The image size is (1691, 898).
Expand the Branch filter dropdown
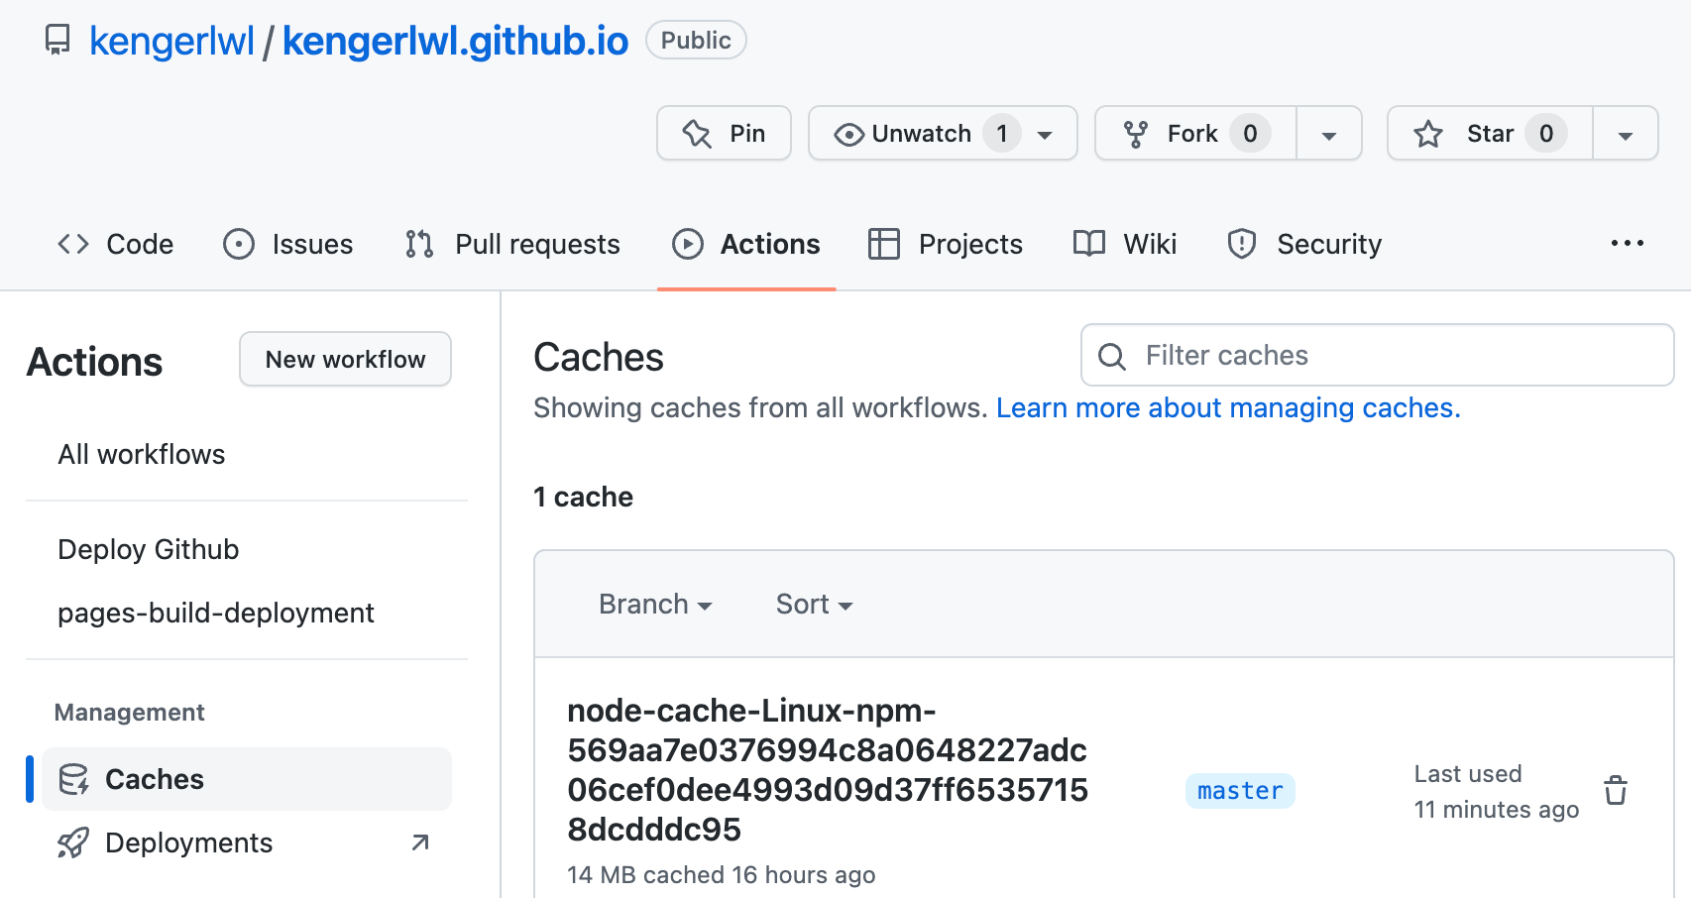click(x=655, y=604)
